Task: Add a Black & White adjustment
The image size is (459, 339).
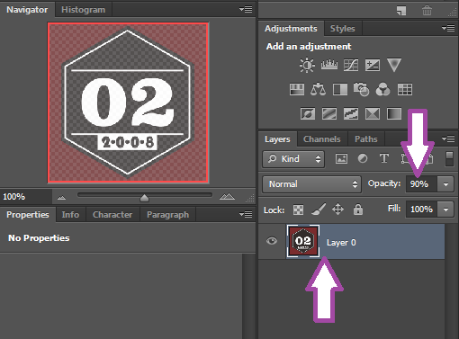Action: pos(340,89)
